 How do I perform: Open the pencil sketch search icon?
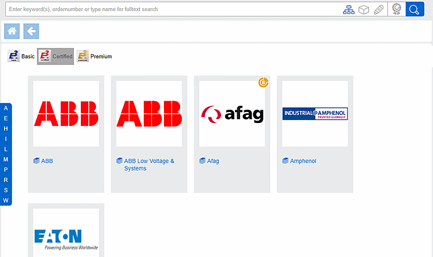(379, 10)
